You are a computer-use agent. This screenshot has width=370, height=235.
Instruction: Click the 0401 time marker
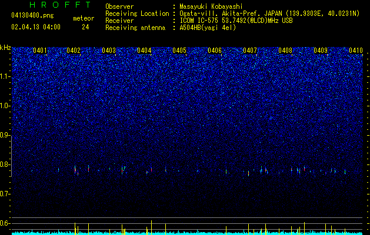(40, 51)
